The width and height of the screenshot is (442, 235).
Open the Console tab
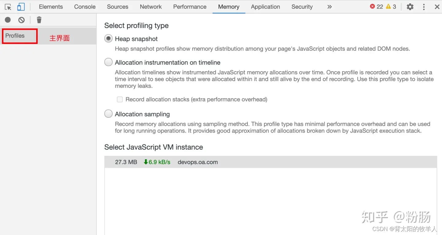pyautogui.click(x=85, y=7)
